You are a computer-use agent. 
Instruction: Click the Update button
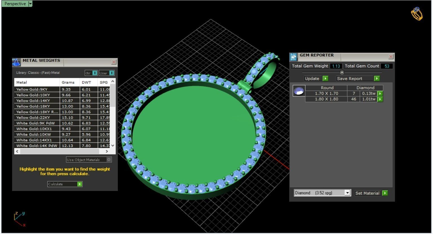pos(316,78)
